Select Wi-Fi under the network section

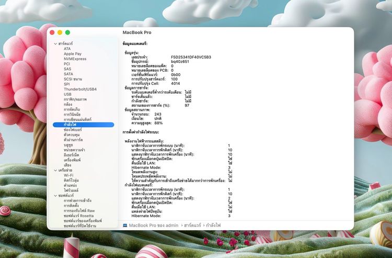[x=68, y=175]
